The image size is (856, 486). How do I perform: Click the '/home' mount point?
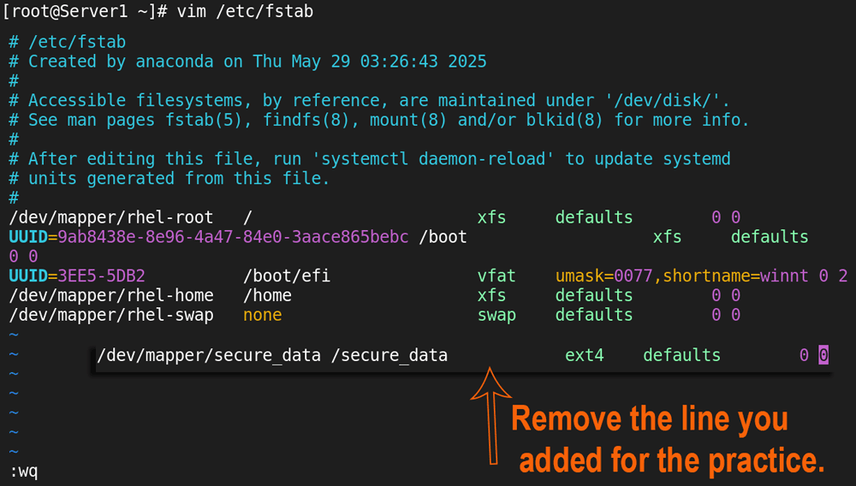click(267, 296)
